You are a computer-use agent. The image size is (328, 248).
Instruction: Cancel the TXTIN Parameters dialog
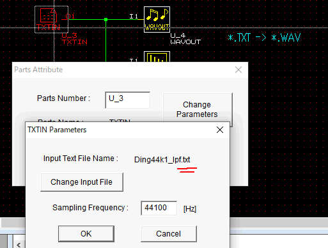(x=169, y=234)
